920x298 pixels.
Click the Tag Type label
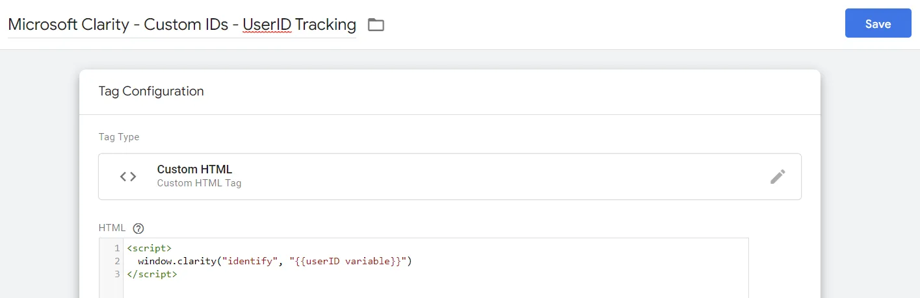[x=119, y=137]
